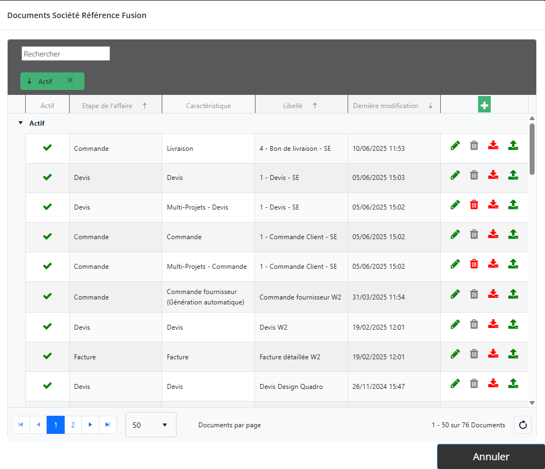This screenshot has height=469, width=545.
Task: Click the green plus add document icon
Action: click(x=484, y=105)
